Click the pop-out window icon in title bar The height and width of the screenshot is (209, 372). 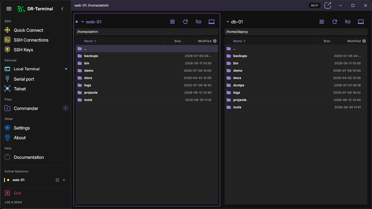click(x=328, y=5)
